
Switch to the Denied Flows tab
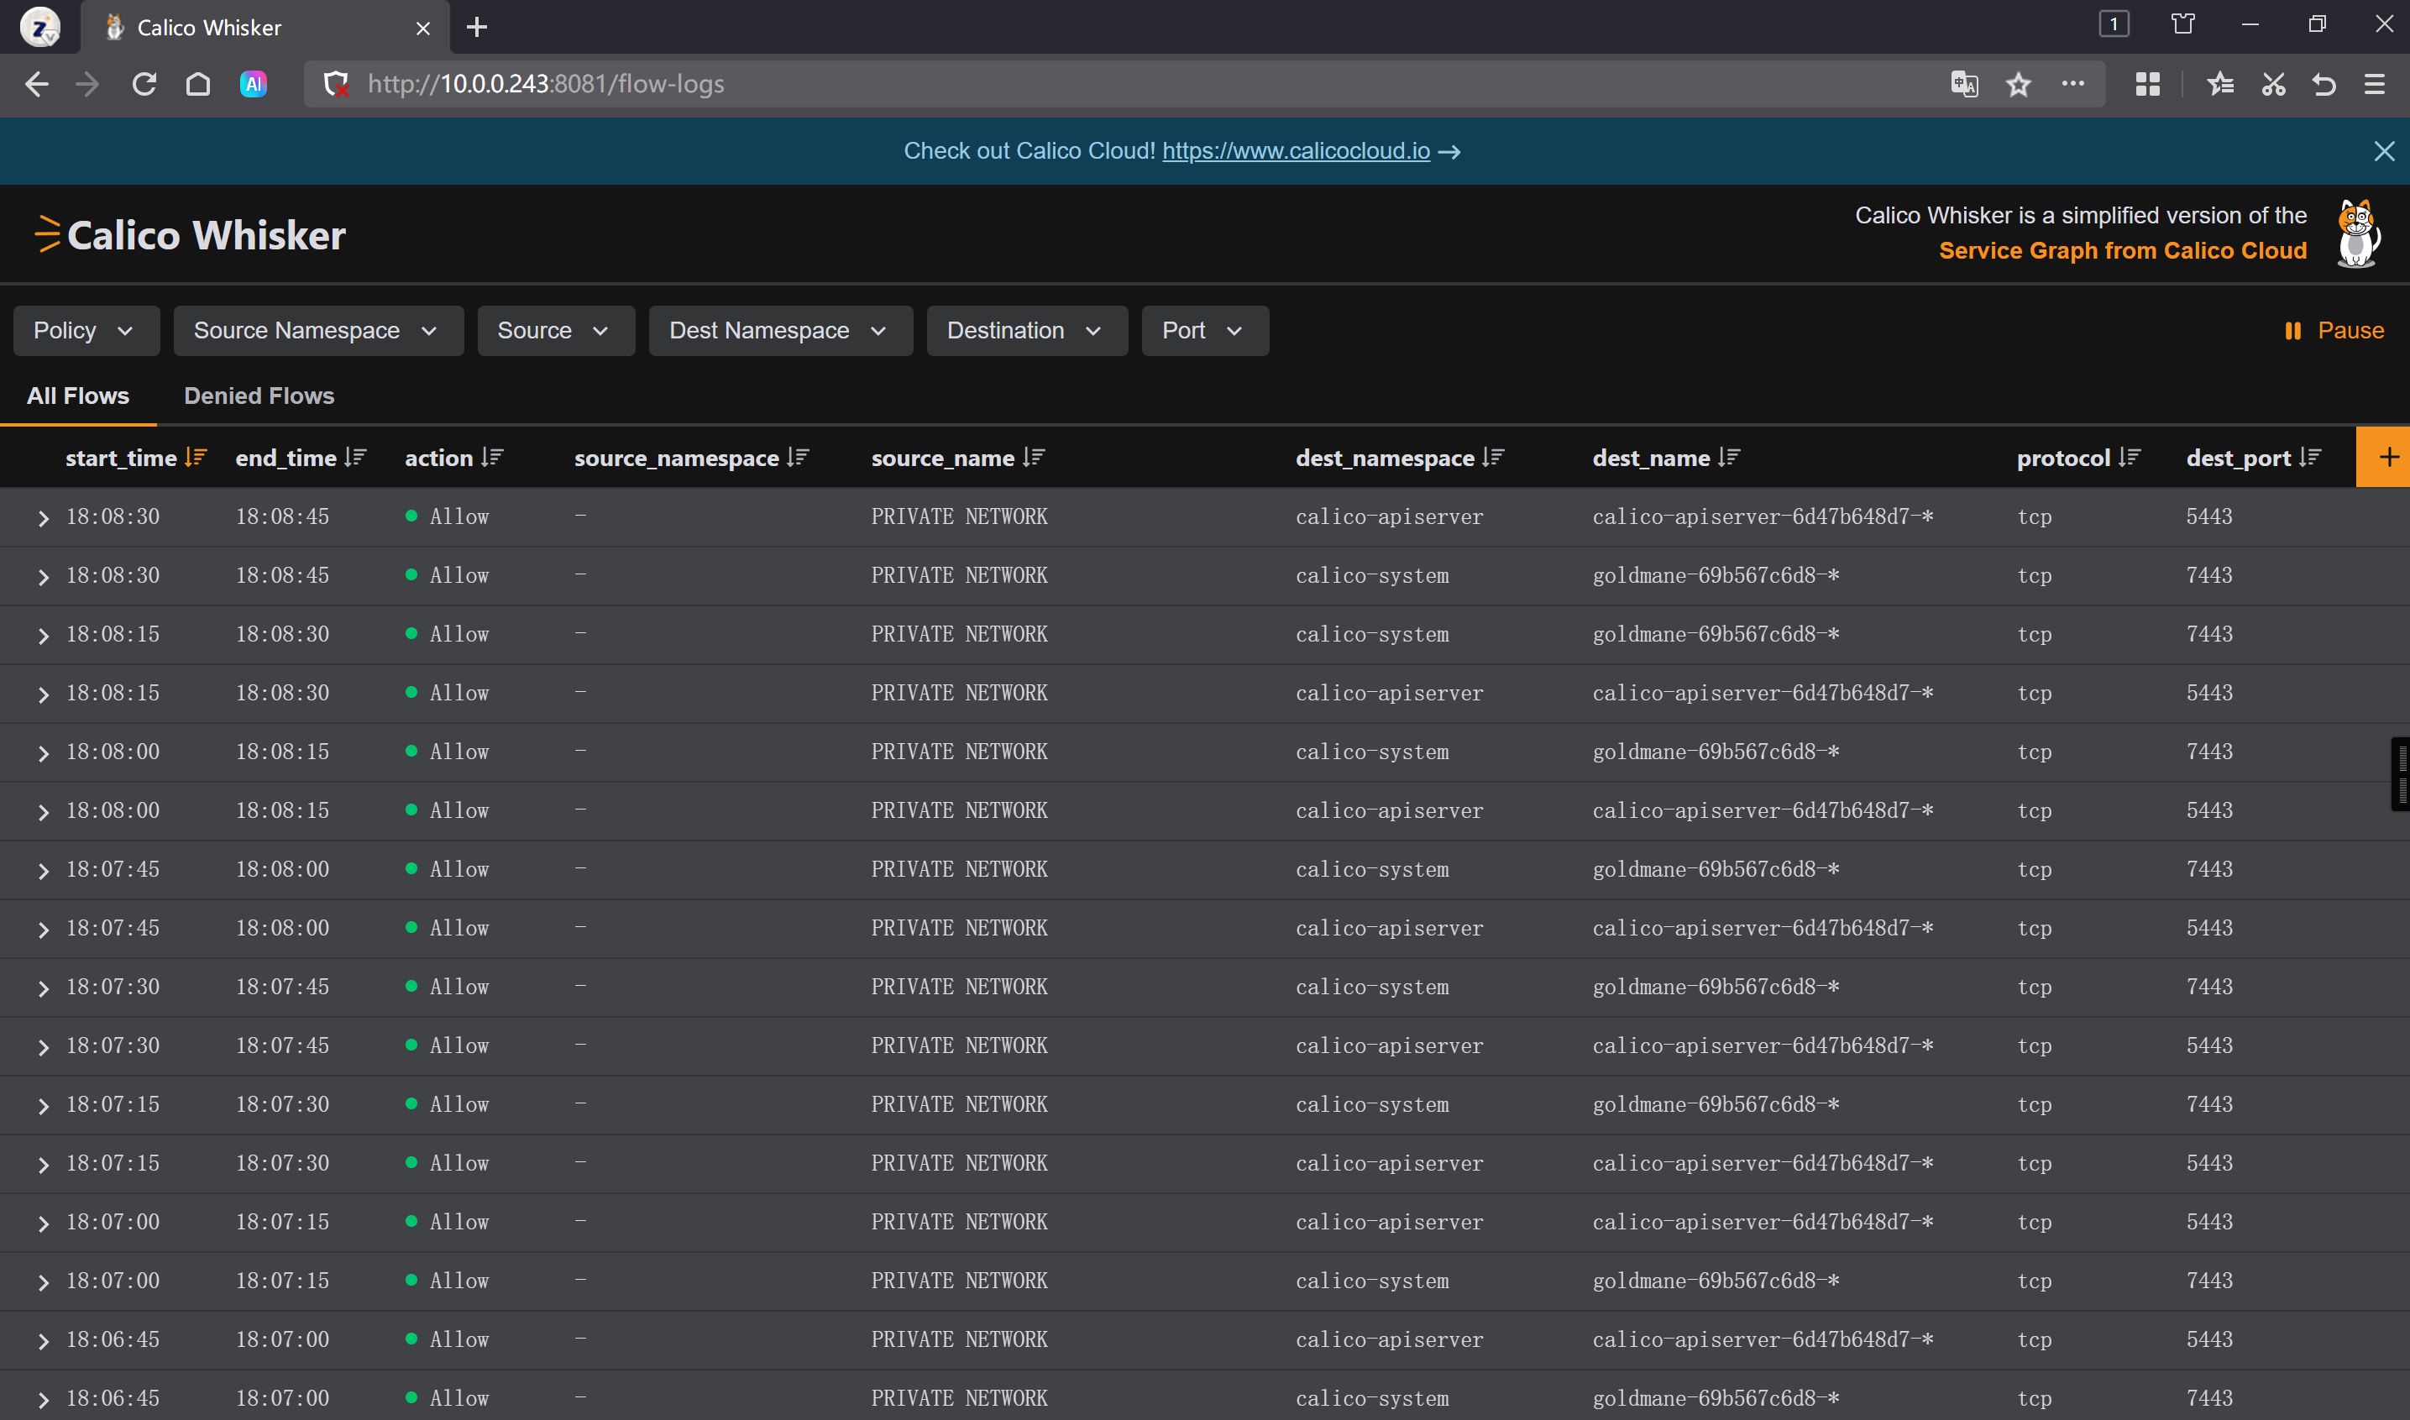pos(259,396)
